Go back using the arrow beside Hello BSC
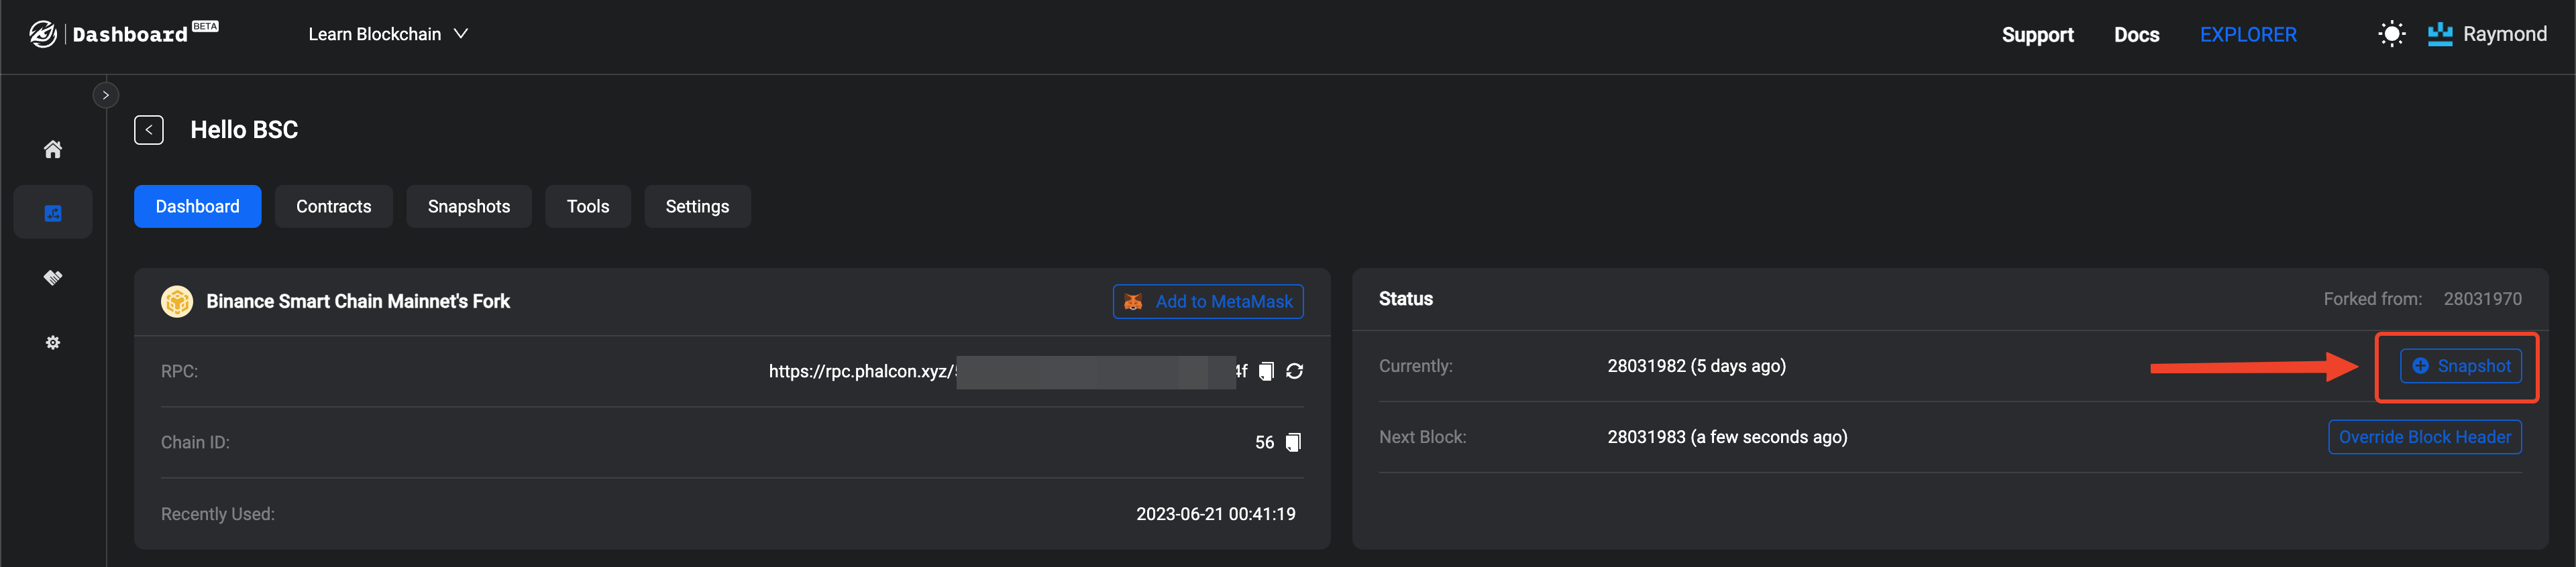The width and height of the screenshot is (2576, 567). point(149,130)
